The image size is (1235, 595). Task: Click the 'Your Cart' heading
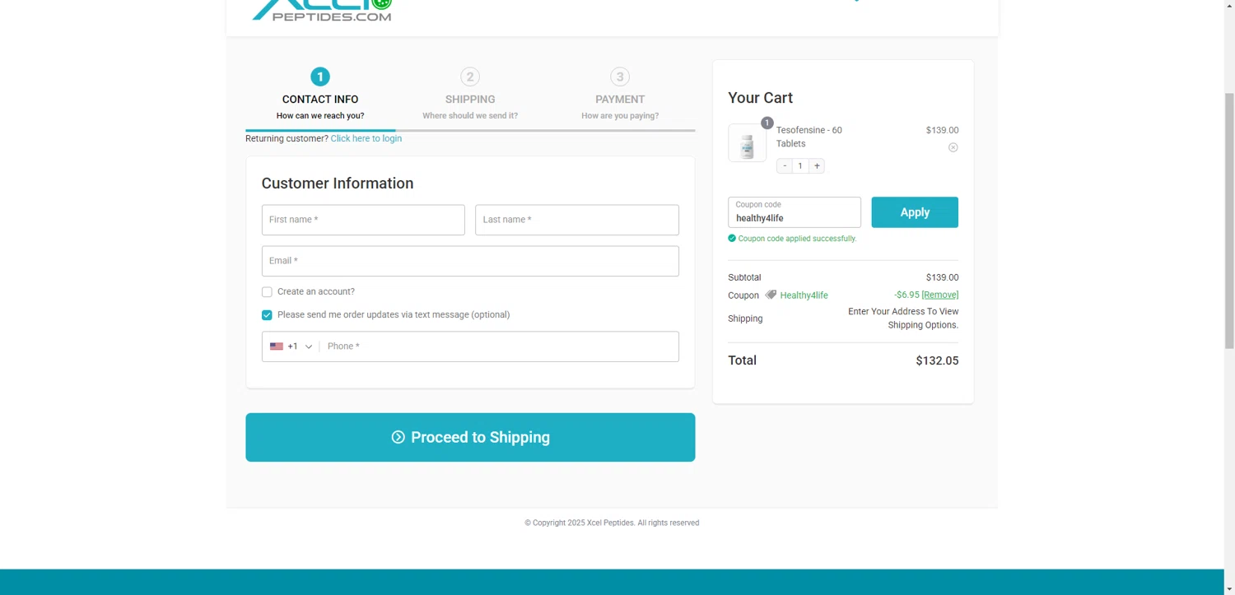pyautogui.click(x=761, y=98)
